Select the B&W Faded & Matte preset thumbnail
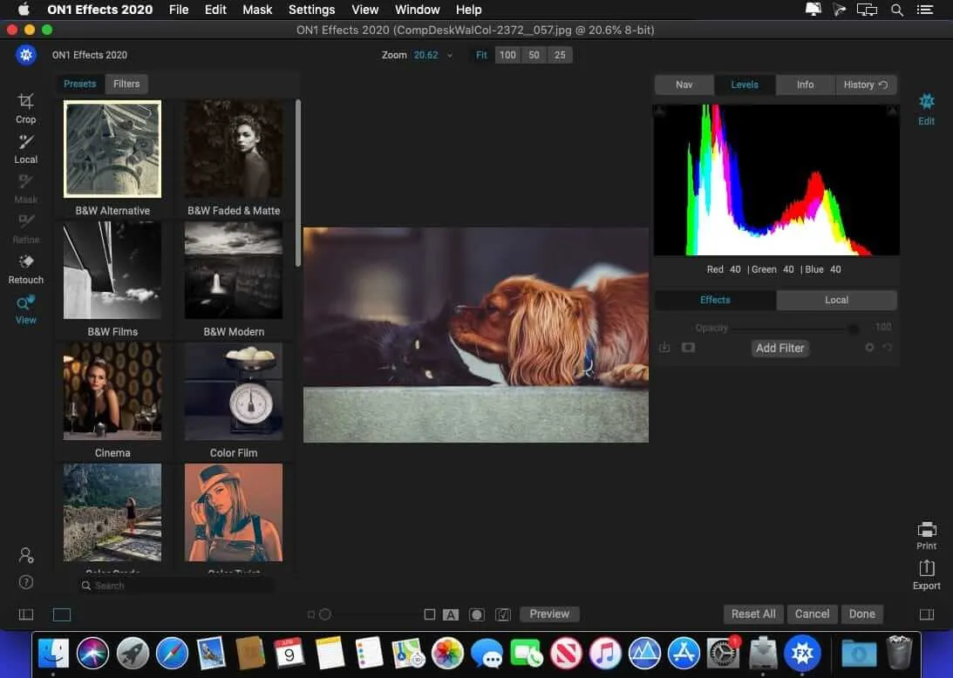The height and width of the screenshot is (678, 953). [x=234, y=149]
